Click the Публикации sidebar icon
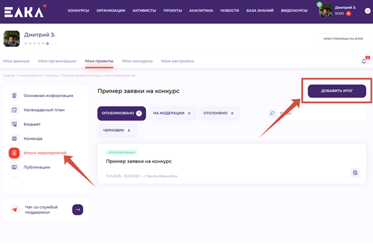This screenshot has height=244, width=373. point(14,167)
